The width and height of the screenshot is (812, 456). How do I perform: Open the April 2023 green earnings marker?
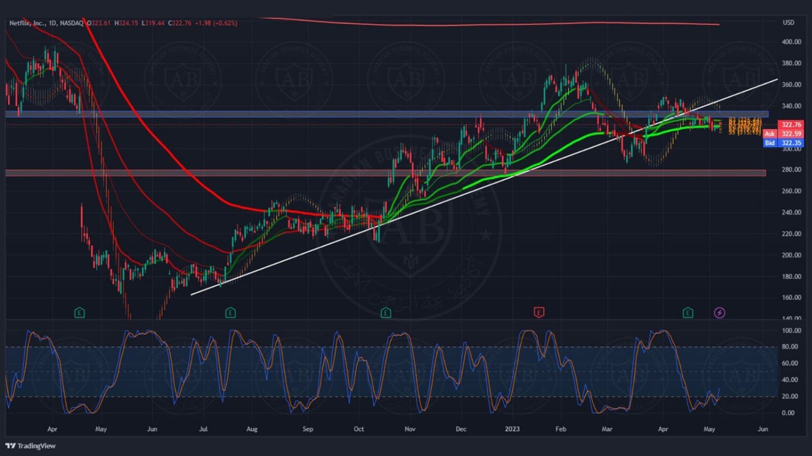pos(688,312)
